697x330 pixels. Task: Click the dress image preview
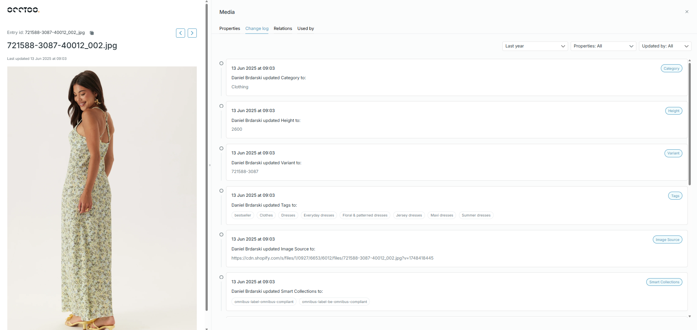(x=102, y=197)
